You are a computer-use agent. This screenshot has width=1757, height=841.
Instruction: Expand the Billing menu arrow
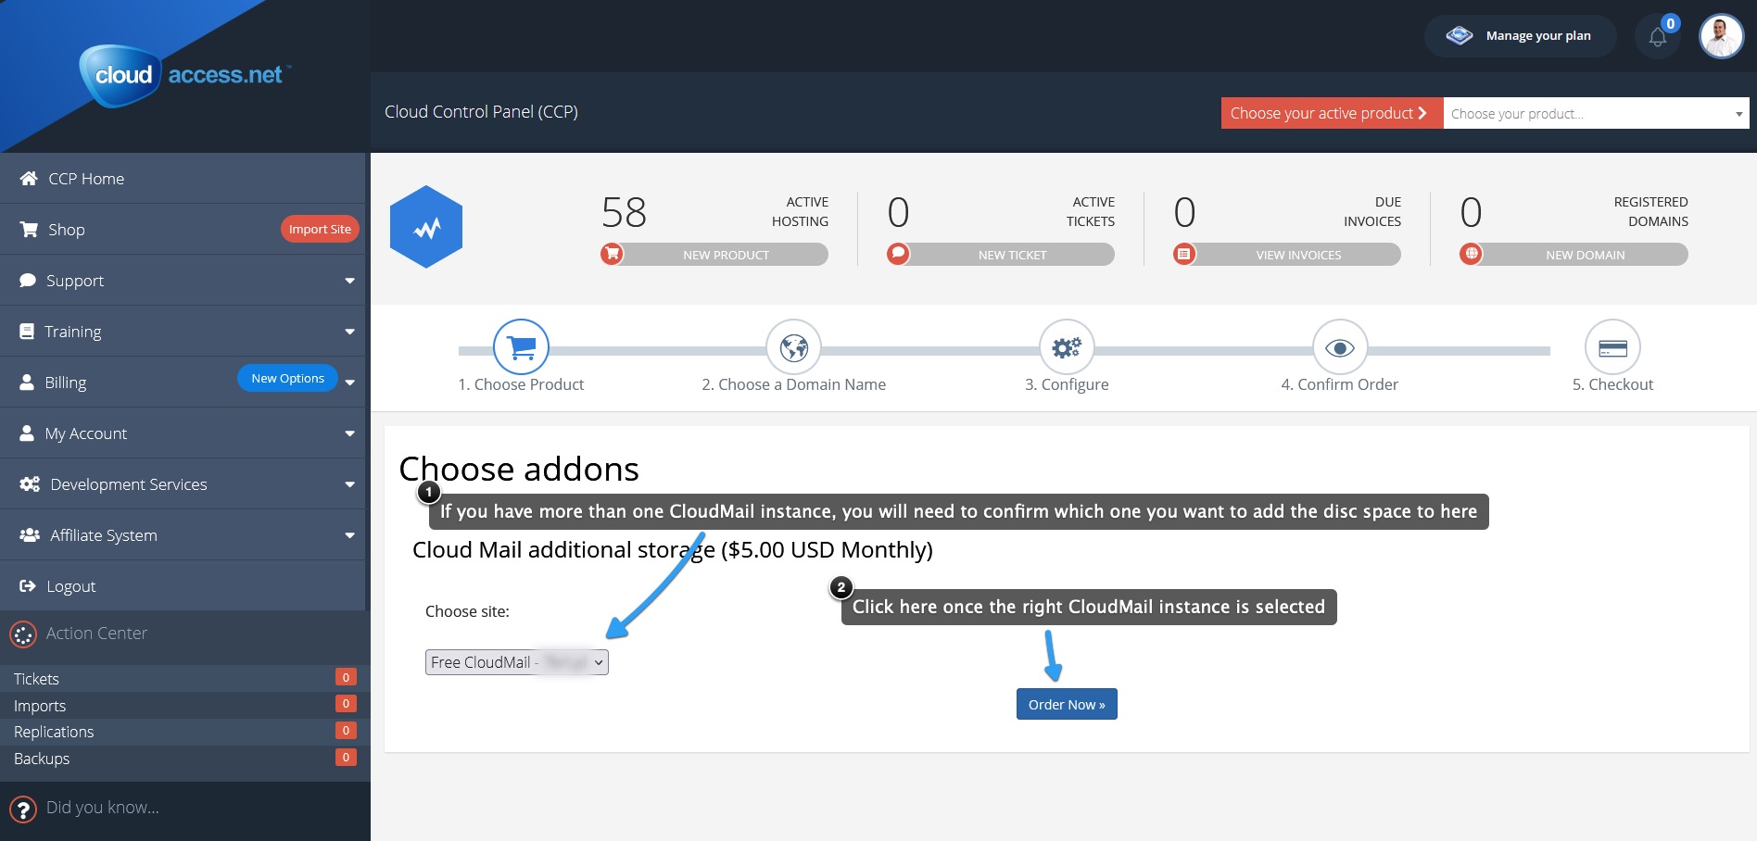[x=349, y=383]
